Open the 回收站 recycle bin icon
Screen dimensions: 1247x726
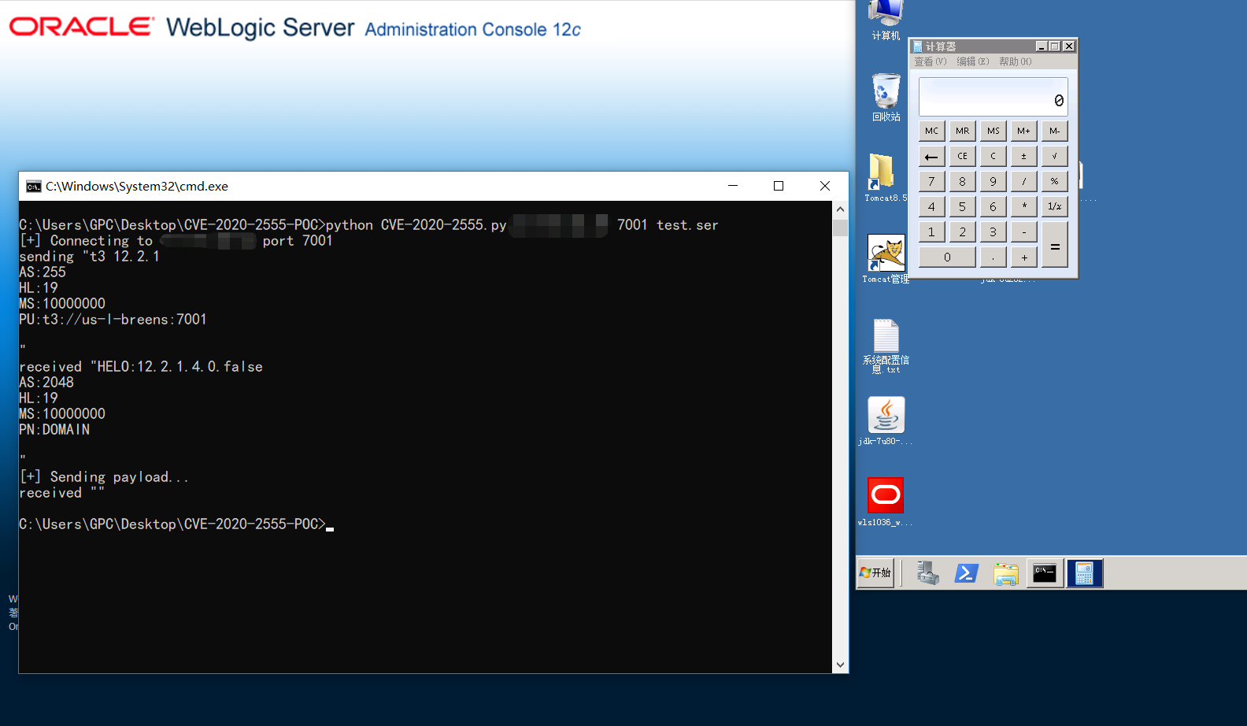[x=886, y=98]
